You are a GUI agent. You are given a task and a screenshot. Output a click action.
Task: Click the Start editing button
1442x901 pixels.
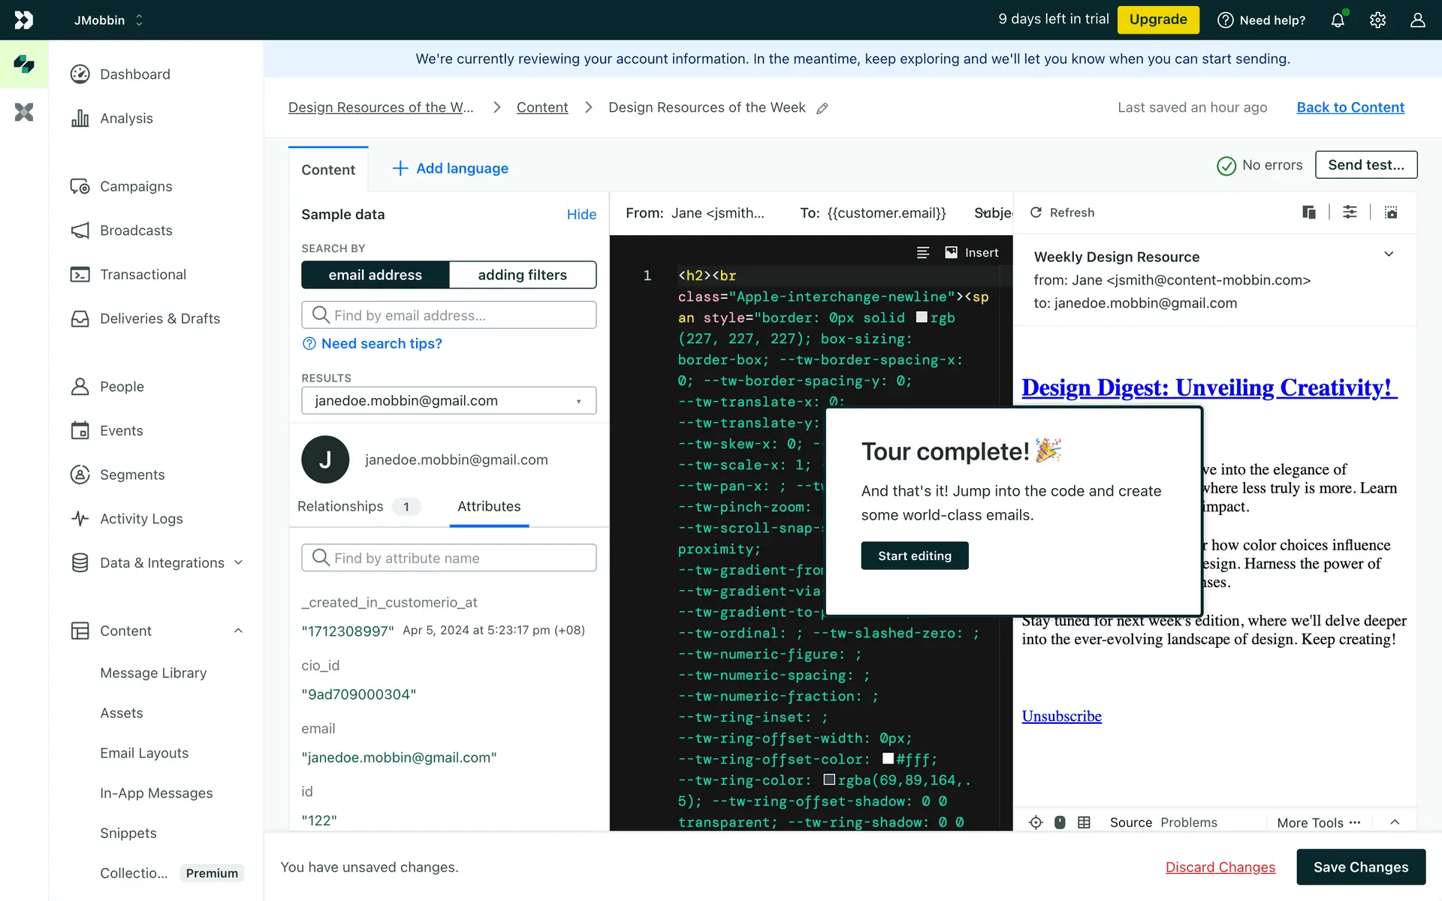[x=914, y=556]
